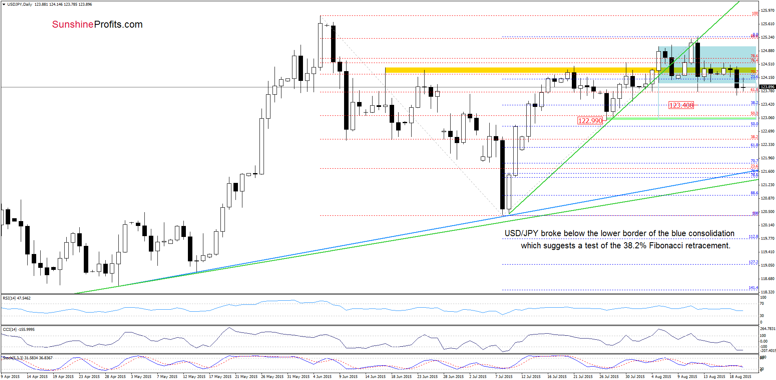Click the 9 Apr 2015 date label

(11, 377)
